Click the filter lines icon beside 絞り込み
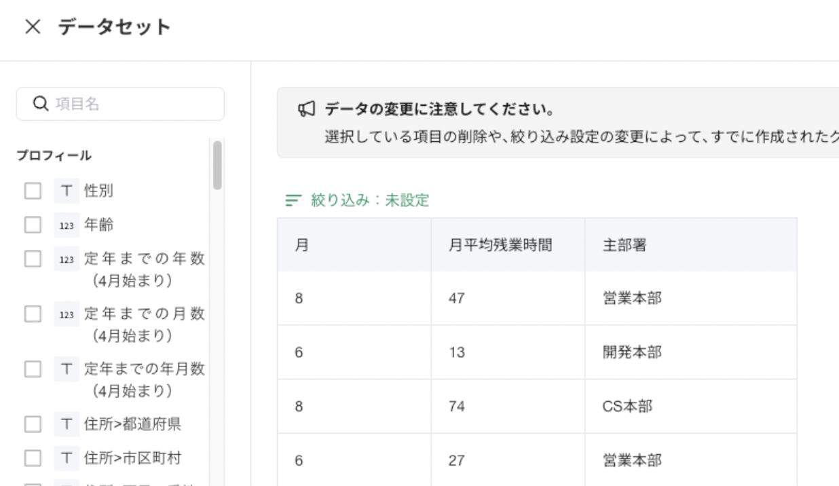 pos(293,201)
